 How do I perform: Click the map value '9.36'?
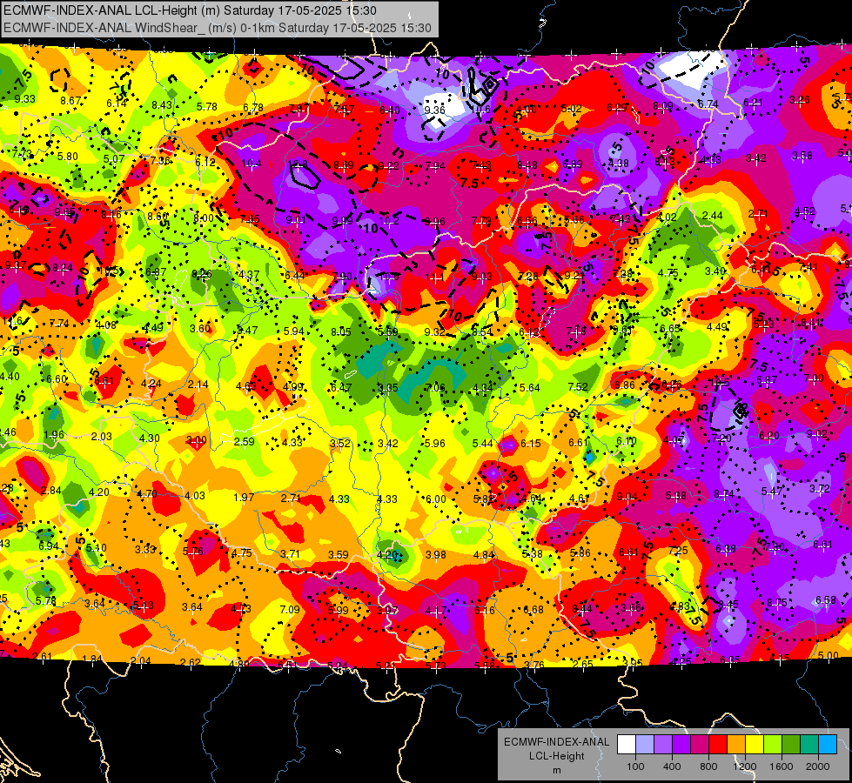tap(434, 110)
